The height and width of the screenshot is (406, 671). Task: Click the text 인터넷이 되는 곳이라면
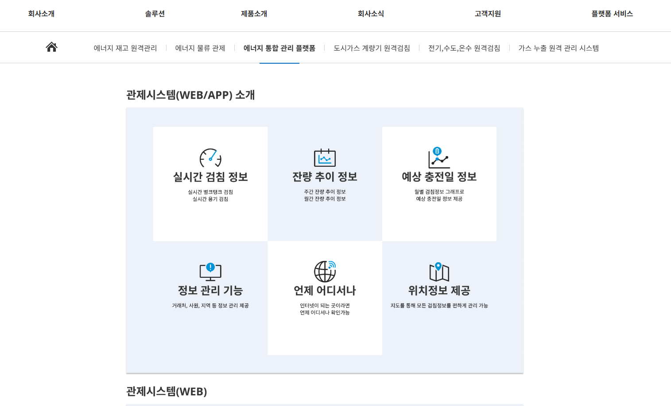[x=325, y=306]
